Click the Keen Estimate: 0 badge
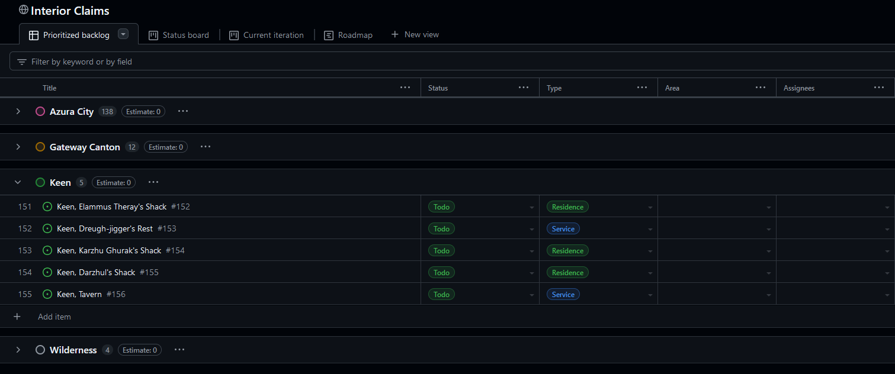 click(x=113, y=182)
